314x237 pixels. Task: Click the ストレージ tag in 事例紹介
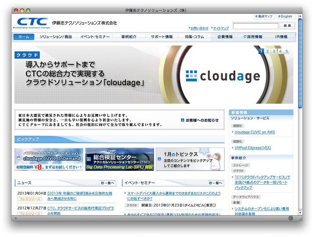(x=241, y=166)
